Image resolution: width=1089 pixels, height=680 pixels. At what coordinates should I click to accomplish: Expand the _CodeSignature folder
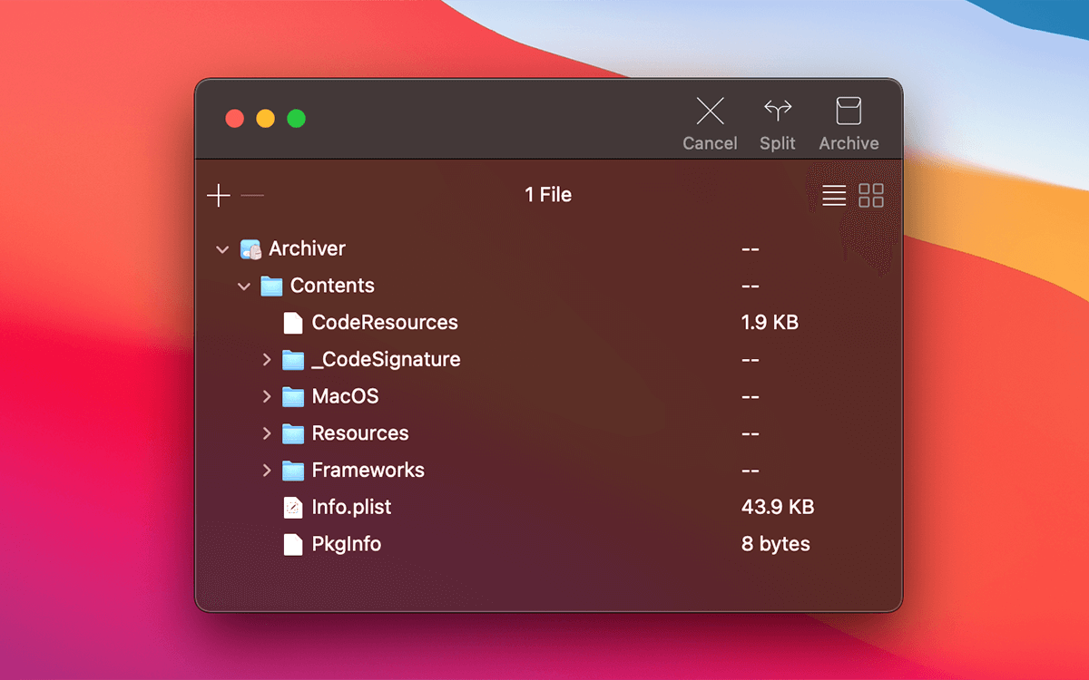click(x=266, y=360)
